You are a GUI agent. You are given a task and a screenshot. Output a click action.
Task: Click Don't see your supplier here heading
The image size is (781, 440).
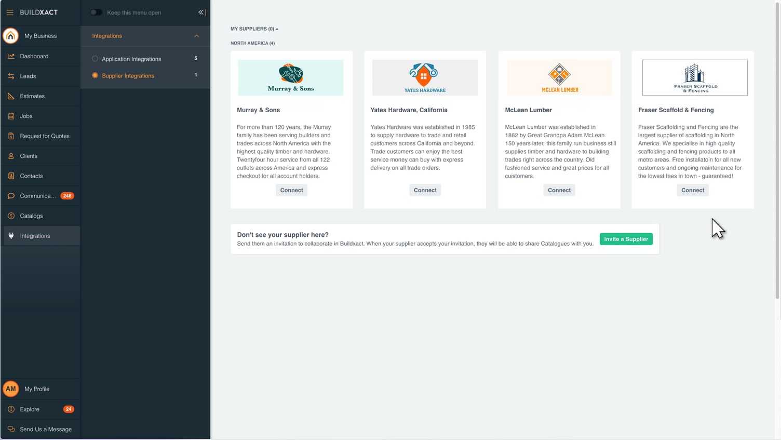[x=283, y=235]
